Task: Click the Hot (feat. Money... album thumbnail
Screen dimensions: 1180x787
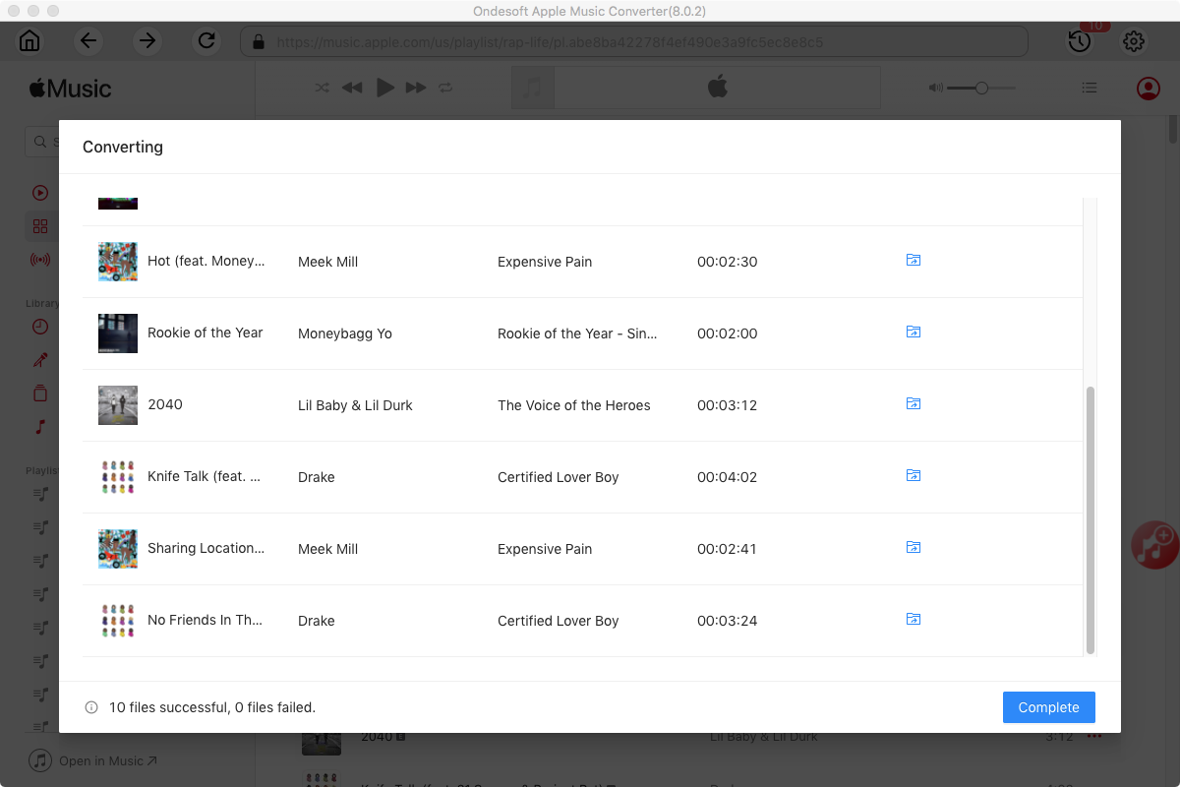Action: (x=118, y=262)
